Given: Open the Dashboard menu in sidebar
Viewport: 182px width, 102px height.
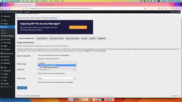Looking at the screenshot, I should [7, 16].
